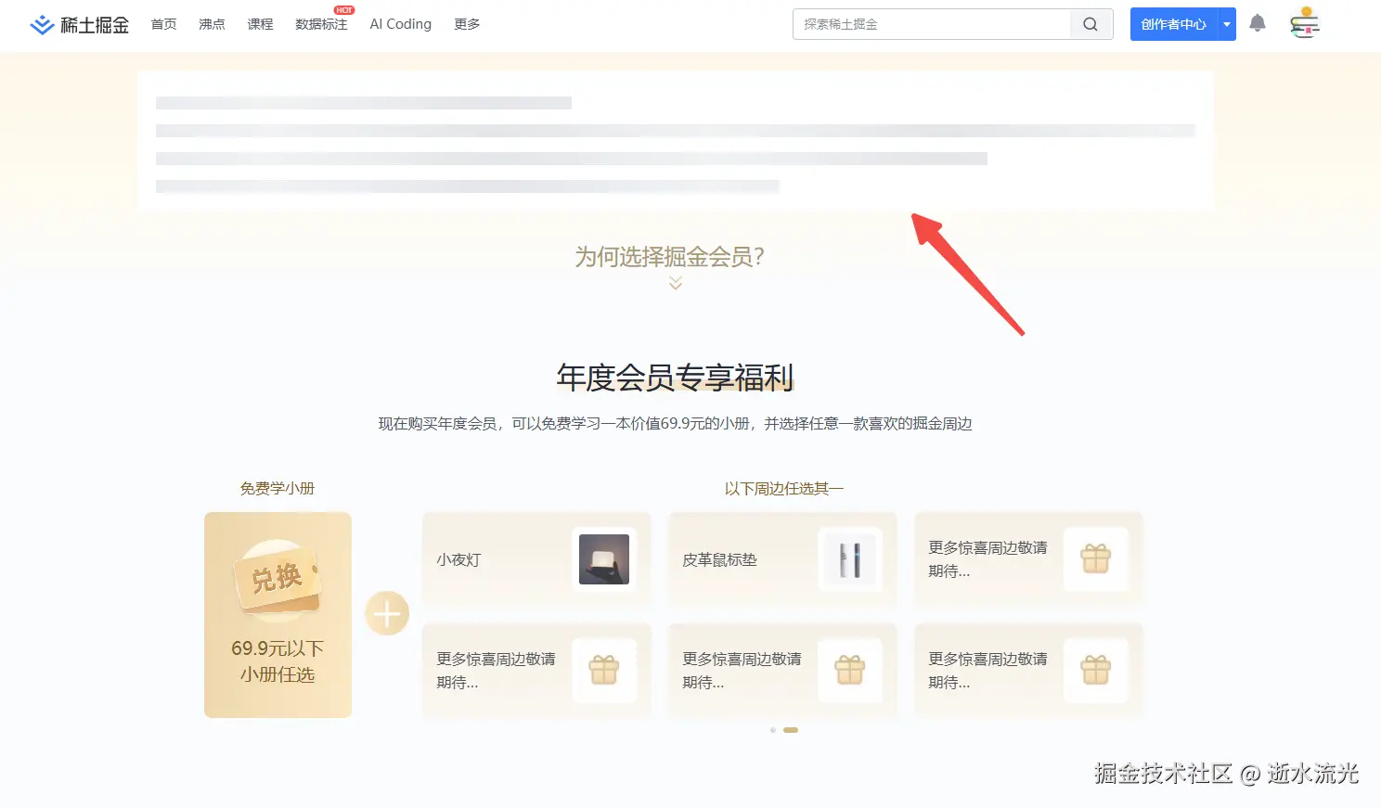Click the 稀土掘金 logo icon
The width and height of the screenshot is (1381, 808).
pos(41,23)
